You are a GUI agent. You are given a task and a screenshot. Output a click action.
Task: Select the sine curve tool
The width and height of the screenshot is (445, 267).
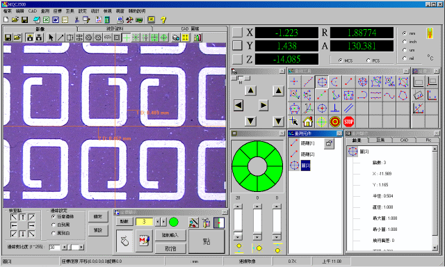click(389, 95)
